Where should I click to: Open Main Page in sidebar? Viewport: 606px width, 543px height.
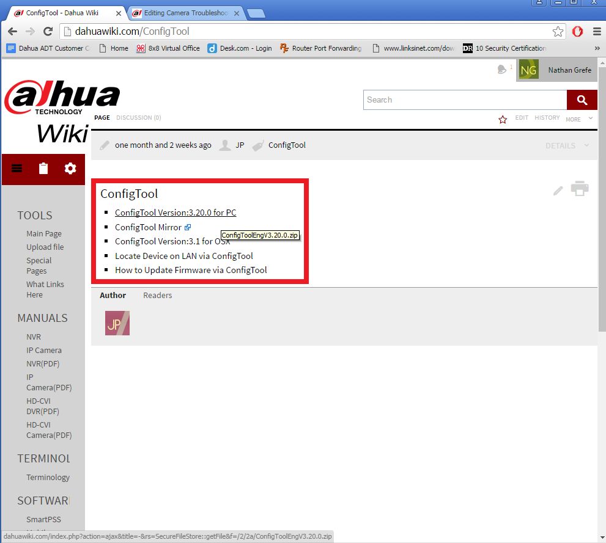tap(44, 234)
